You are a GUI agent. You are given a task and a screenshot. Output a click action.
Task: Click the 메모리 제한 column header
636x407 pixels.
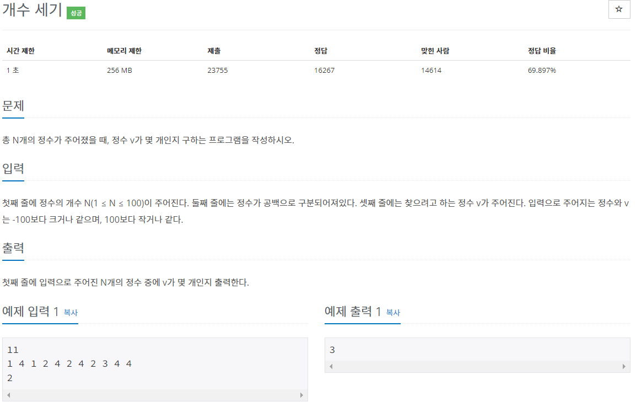pyautogui.click(x=124, y=51)
